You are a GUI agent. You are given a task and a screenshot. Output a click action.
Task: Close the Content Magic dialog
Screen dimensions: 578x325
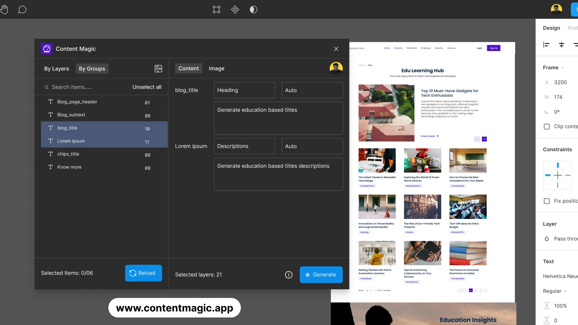coord(336,49)
